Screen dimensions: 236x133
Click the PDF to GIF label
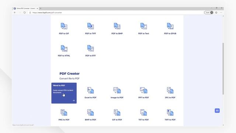click(64, 34)
